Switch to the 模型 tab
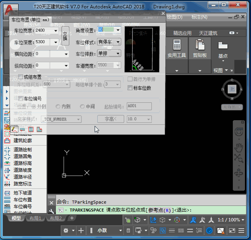The height and width of the screenshot is (240, 251). 16,218
